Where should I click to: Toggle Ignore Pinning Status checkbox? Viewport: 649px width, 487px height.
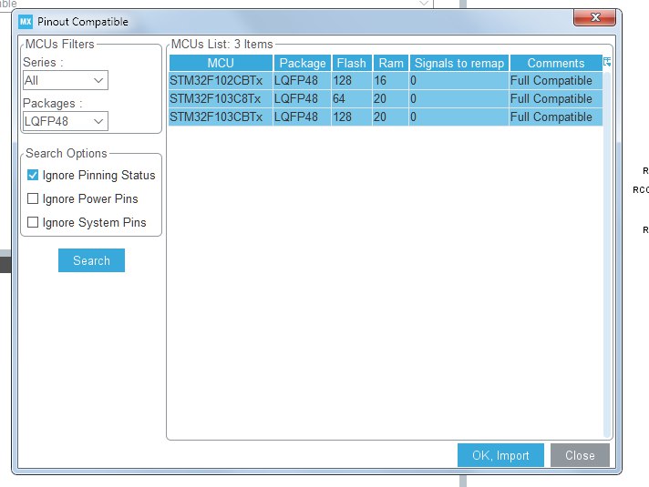pos(33,175)
